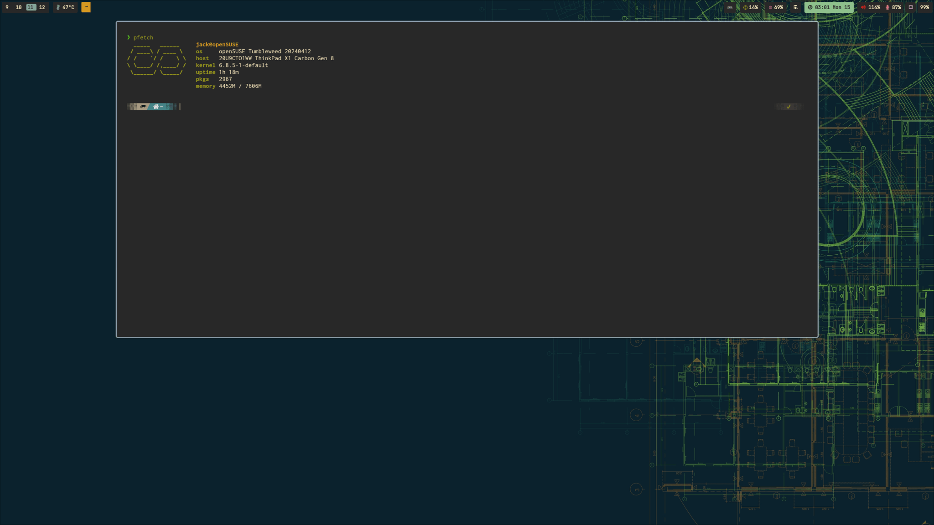This screenshot has width=934, height=525.
Task: Click the terminal input line next to the prompt
Action: (192, 107)
